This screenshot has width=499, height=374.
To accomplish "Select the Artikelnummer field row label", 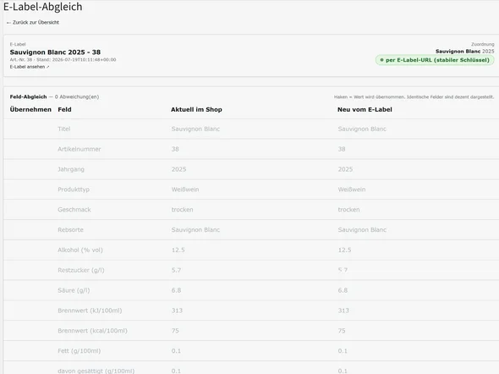I will (x=80, y=149).
